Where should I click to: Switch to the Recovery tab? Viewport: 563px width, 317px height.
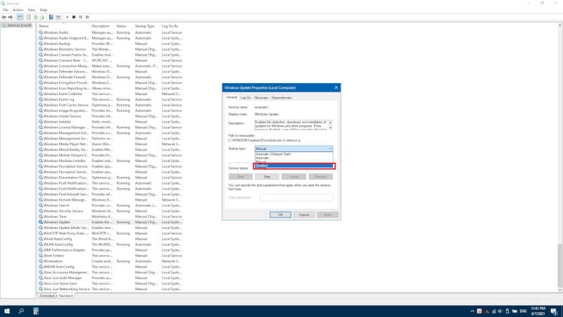[261, 98]
